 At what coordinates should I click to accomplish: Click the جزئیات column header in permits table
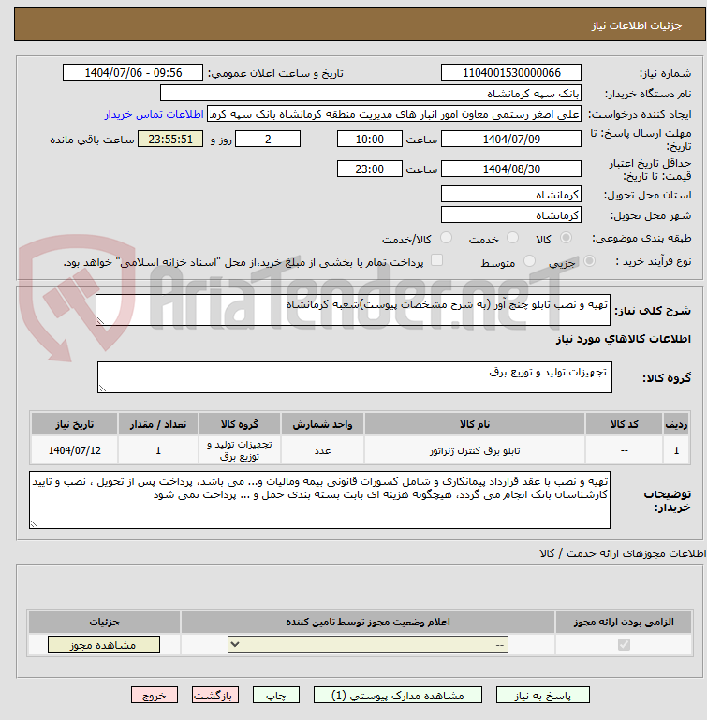[104, 622]
